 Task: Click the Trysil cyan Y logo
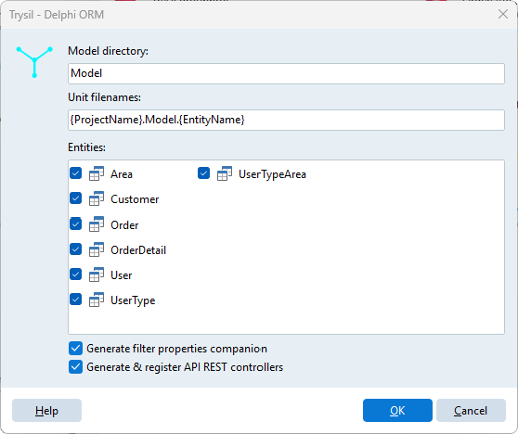tap(34, 62)
